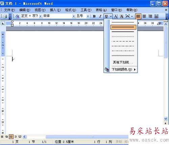Expand the style combo box arrow
Viewport: 169px width, 145px height.
coord(40,17)
